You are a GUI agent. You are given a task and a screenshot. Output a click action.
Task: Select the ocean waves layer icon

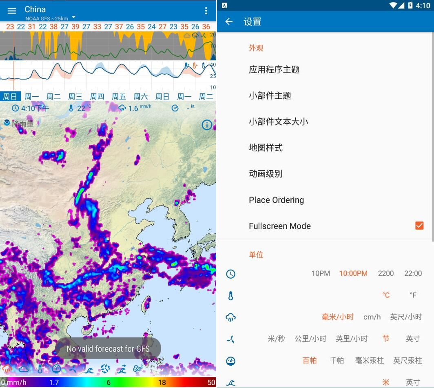click(x=89, y=369)
